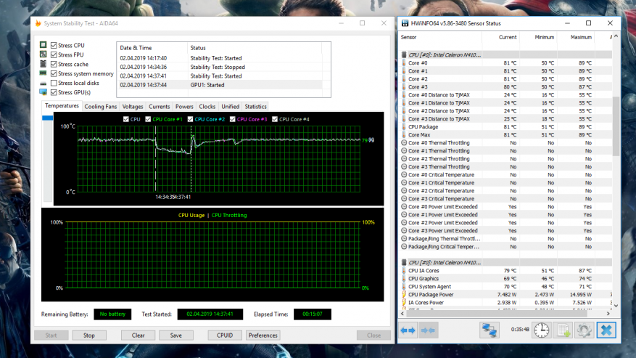The image size is (636, 358).
Task: Toggle CPU Core #4 graph checkbox
Action: coord(275,119)
